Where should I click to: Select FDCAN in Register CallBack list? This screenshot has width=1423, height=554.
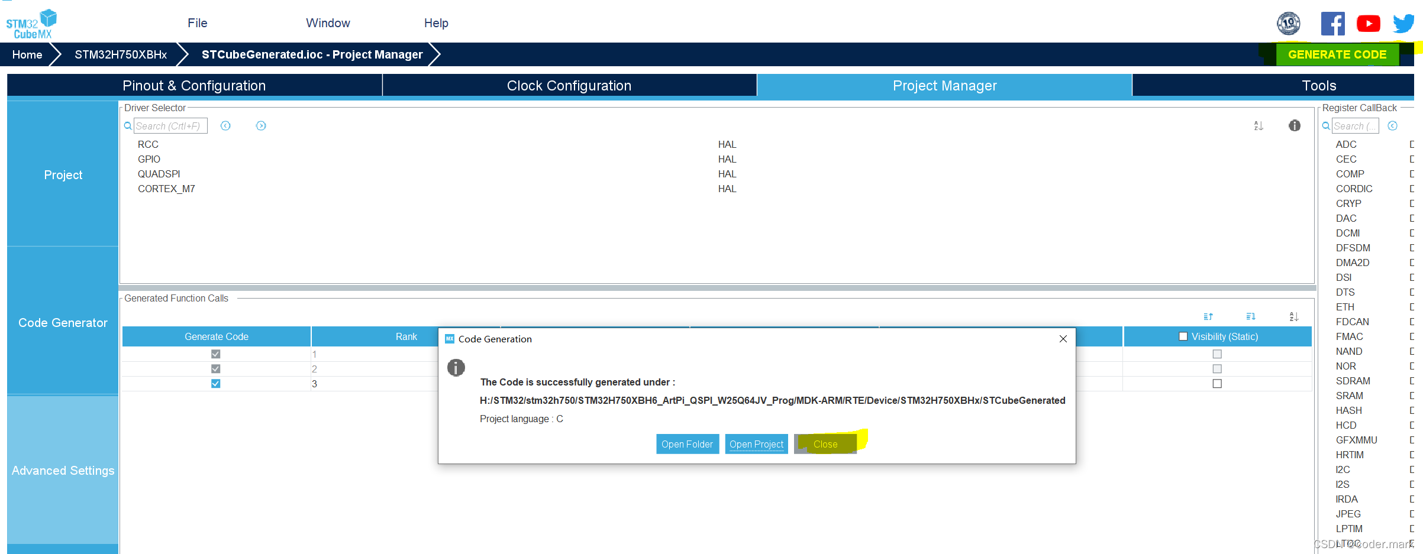(x=1352, y=322)
